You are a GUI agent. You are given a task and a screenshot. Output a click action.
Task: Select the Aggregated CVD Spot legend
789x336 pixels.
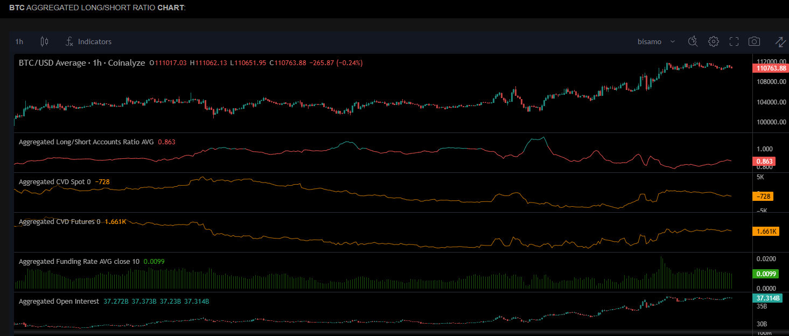click(54, 182)
